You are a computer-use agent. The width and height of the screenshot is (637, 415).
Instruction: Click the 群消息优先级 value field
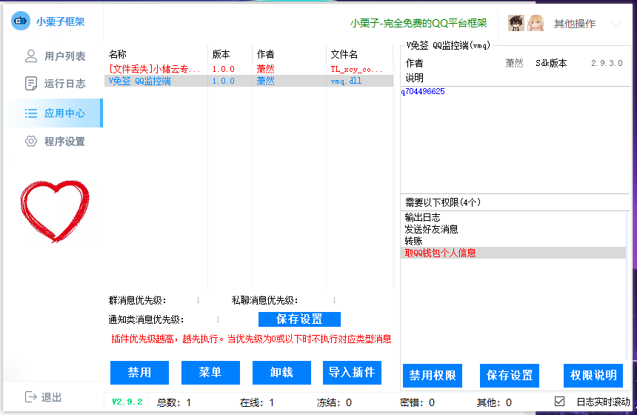pyautogui.click(x=198, y=301)
